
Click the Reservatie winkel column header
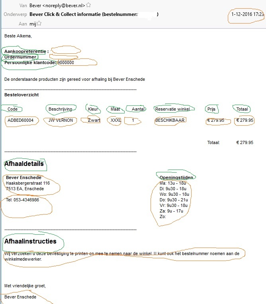173,109
